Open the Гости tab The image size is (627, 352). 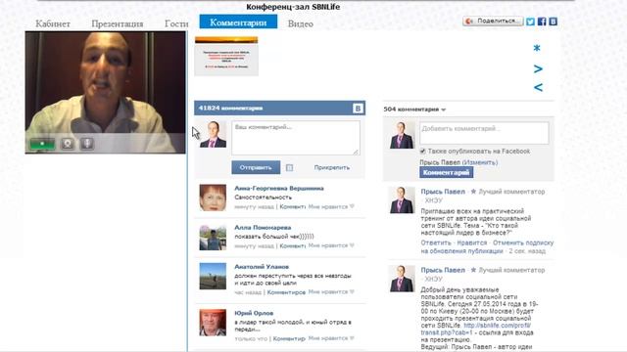click(x=176, y=23)
